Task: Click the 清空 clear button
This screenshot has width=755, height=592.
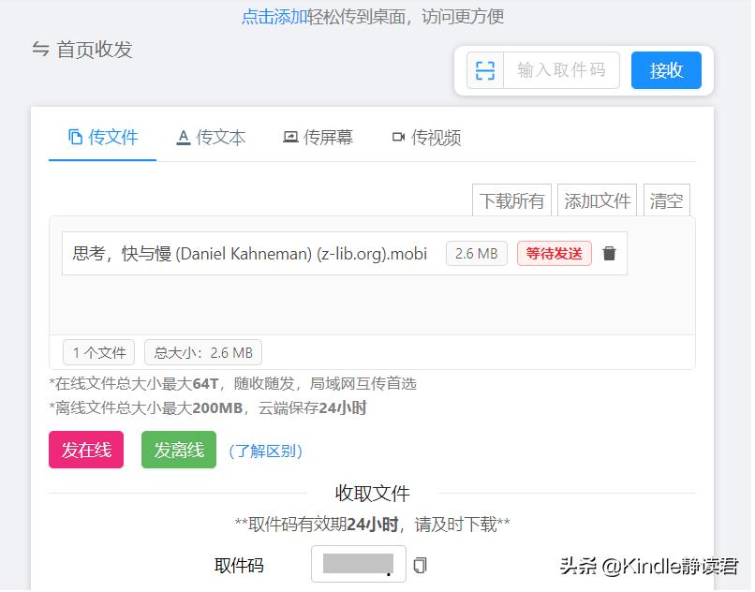Action: click(666, 200)
